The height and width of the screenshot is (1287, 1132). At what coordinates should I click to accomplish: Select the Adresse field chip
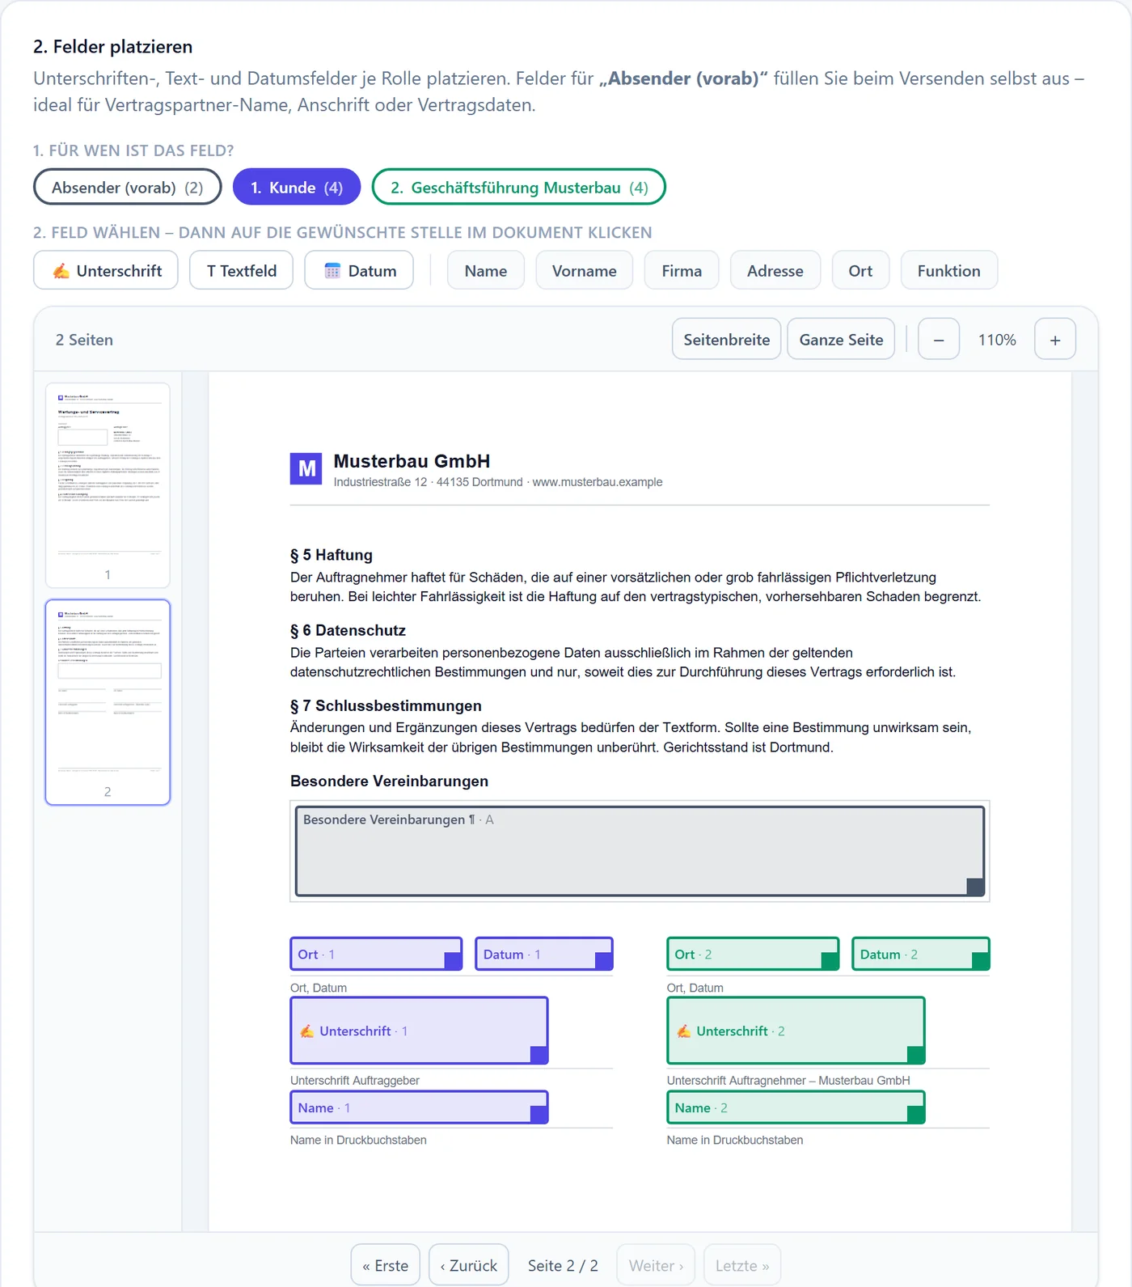[775, 270]
